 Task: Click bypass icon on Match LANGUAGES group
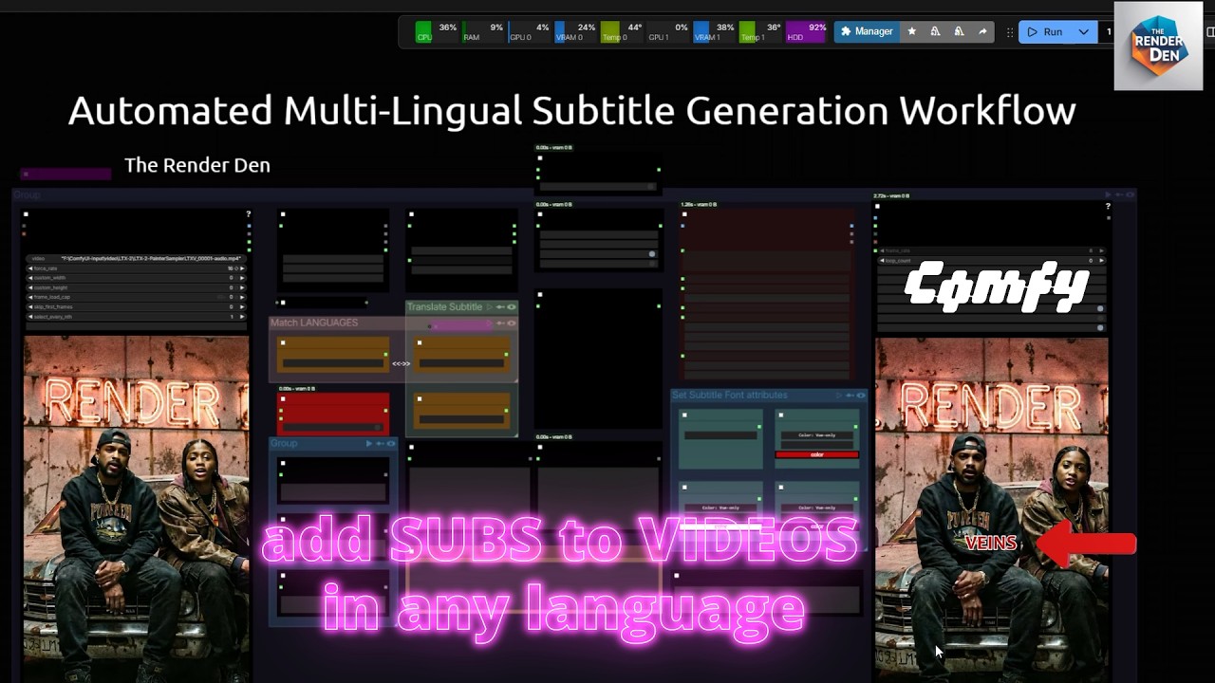click(500, 323)
